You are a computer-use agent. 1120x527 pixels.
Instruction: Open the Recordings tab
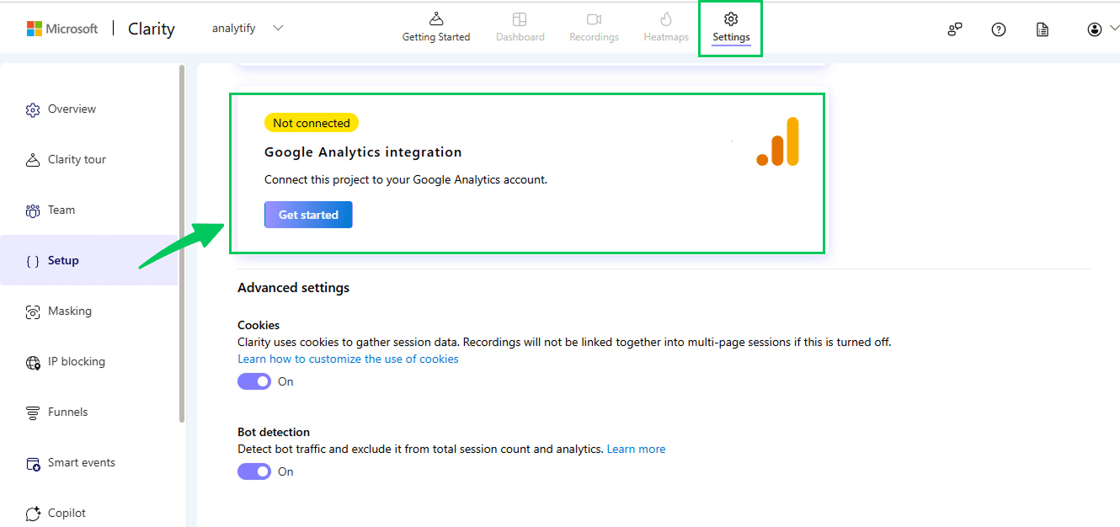click(594, 28)
